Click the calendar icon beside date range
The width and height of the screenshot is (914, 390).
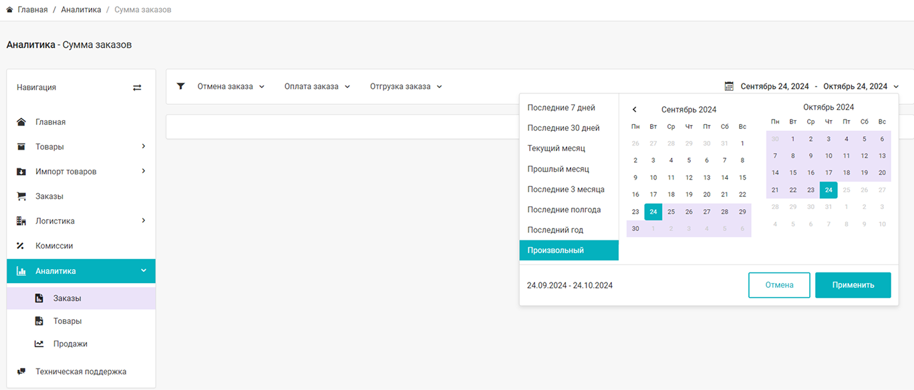click(x=729, y=86)
